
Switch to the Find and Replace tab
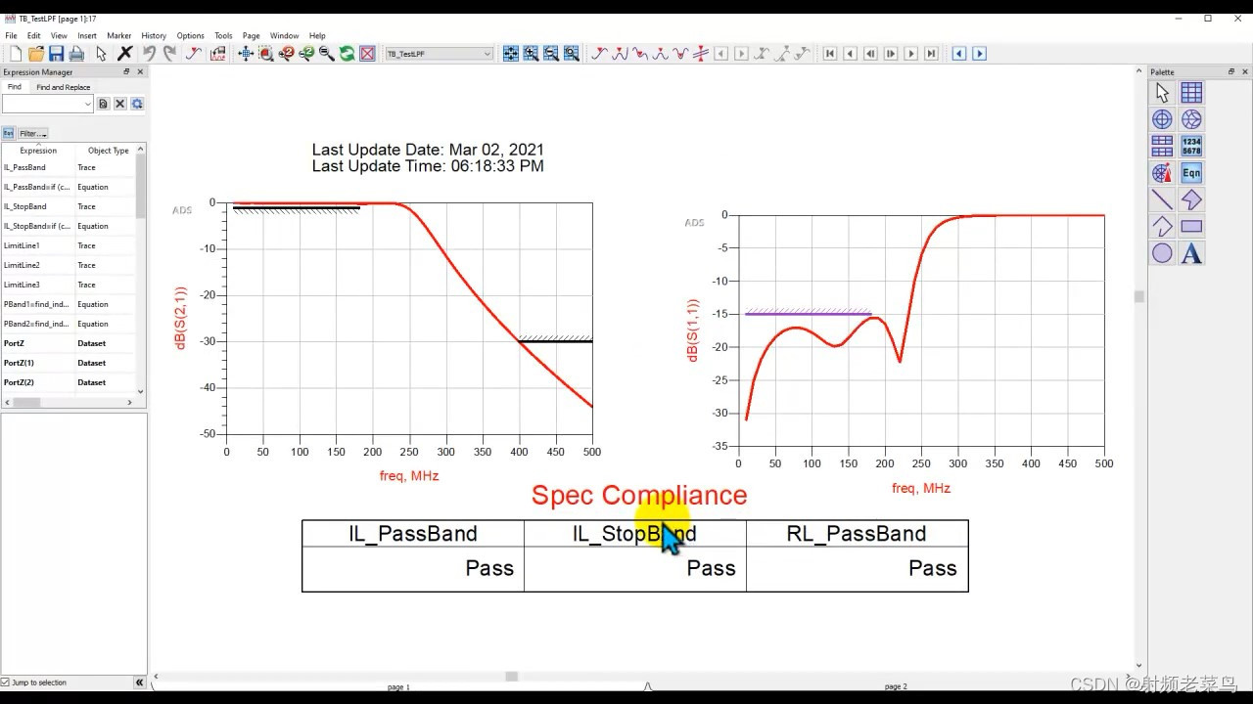[64, 87]
